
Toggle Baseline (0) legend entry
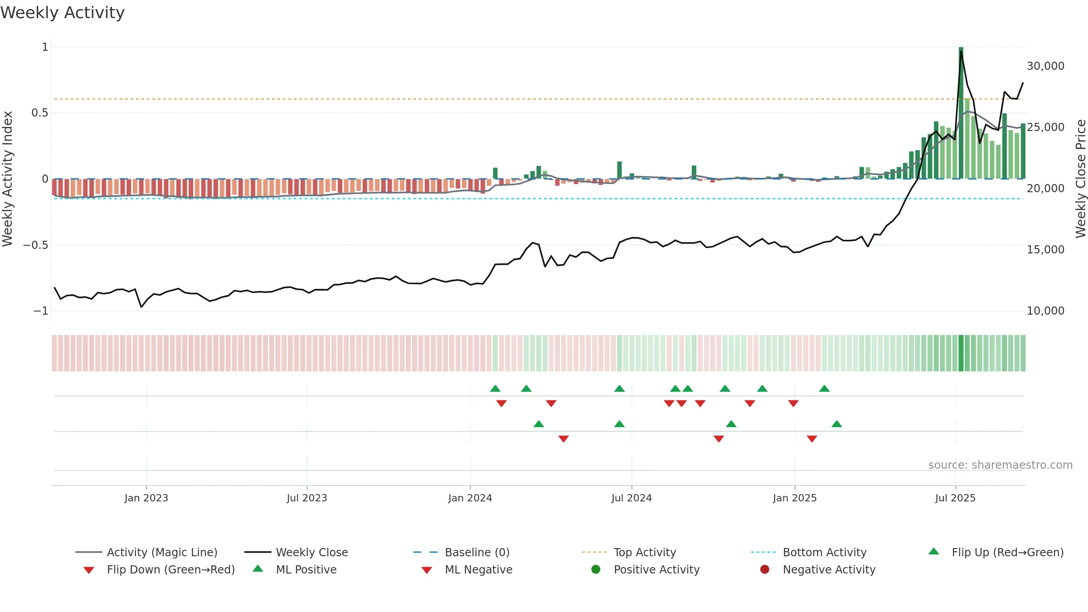(461, 552)
